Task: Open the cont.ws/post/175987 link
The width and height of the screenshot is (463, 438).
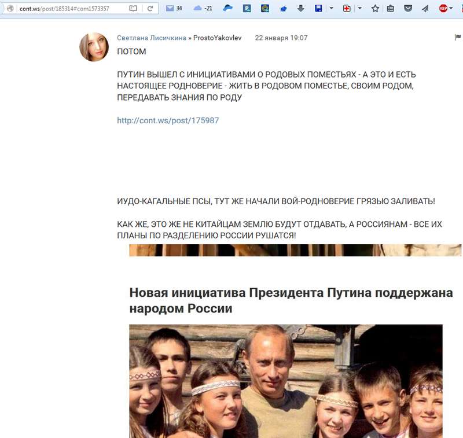Action: pyautogui.click(x=168, y=120)
